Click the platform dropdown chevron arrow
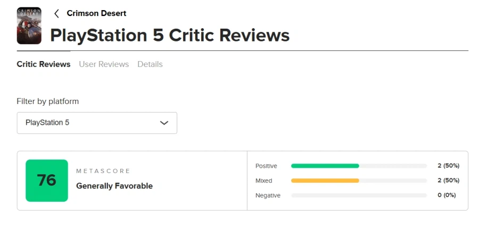This screenshot has width=479, height=232. [x=164, y=123]
